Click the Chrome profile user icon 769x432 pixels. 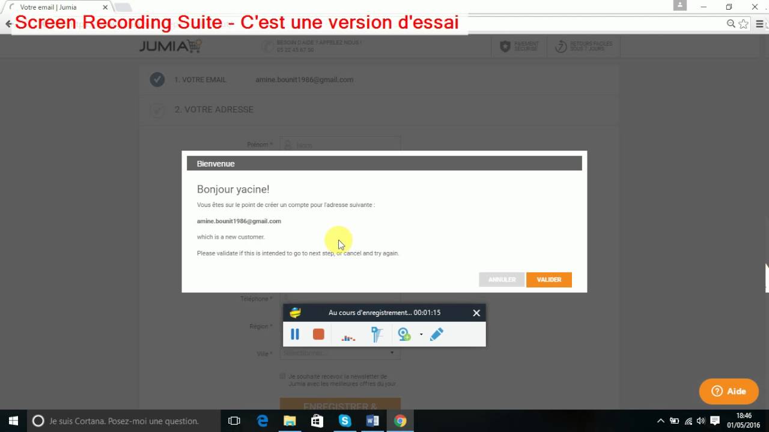click(x=680, y=6)
